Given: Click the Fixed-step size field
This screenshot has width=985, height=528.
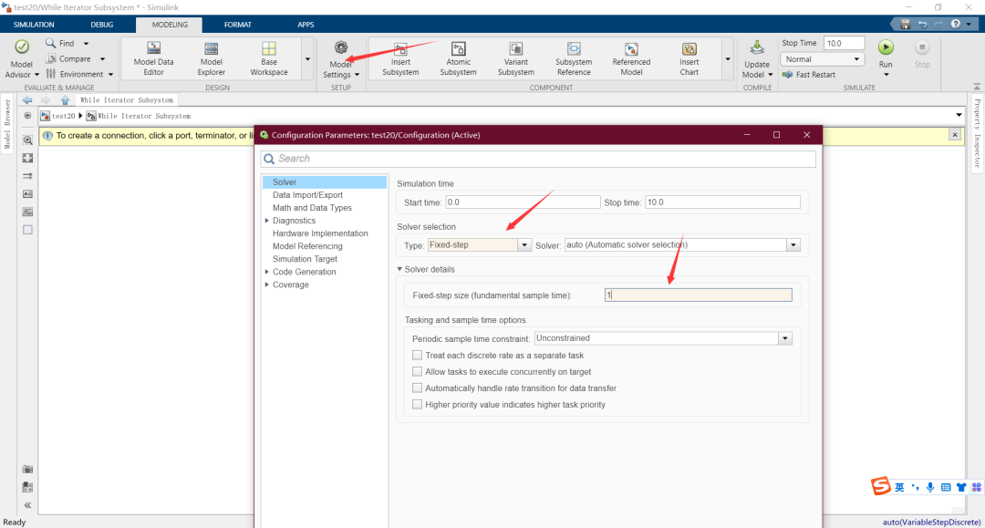Looking at the screenshot, I should pyautogui.click(x=698, y=295).
